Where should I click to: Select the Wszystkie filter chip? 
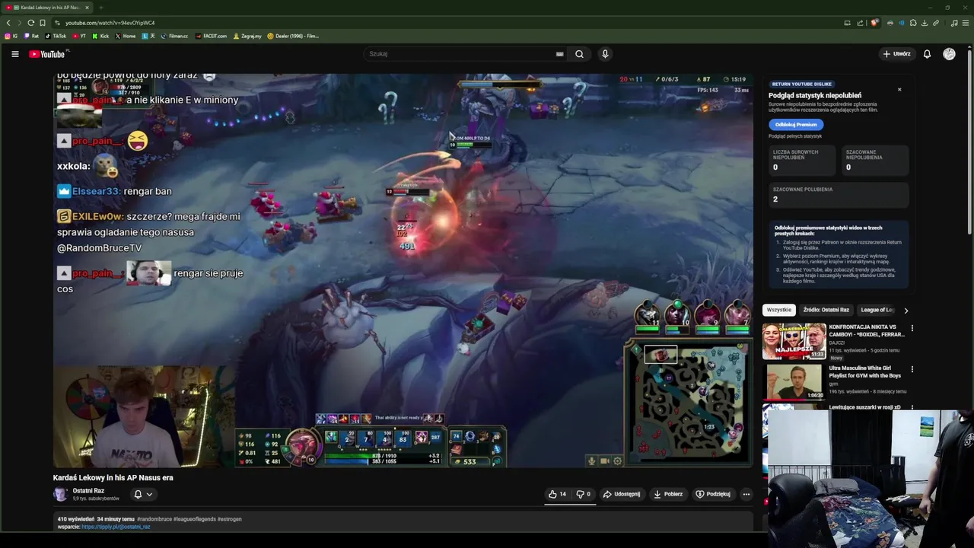(x=779, y=310)
